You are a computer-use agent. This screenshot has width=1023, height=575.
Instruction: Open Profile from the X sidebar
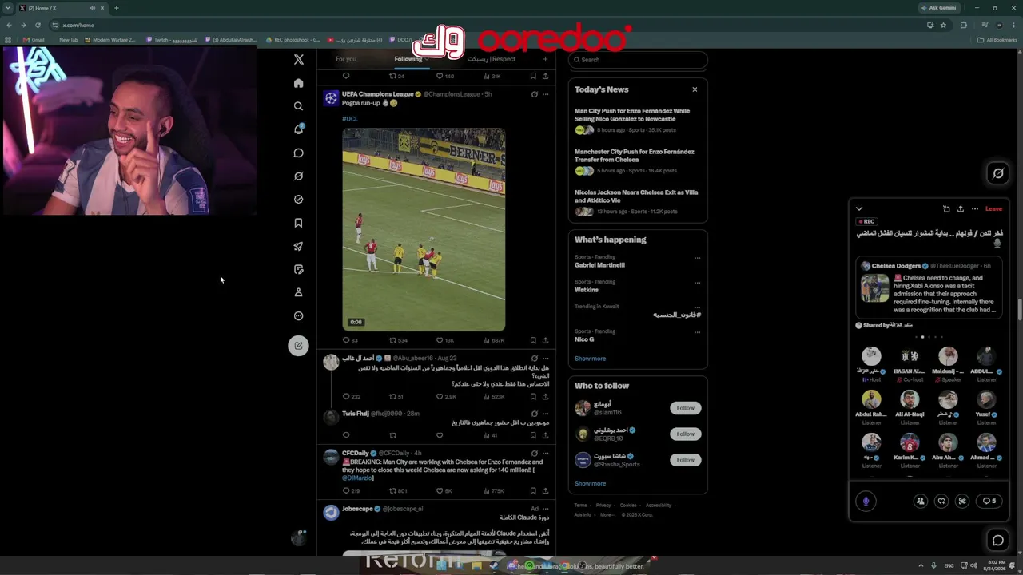(x=298, y=292)
